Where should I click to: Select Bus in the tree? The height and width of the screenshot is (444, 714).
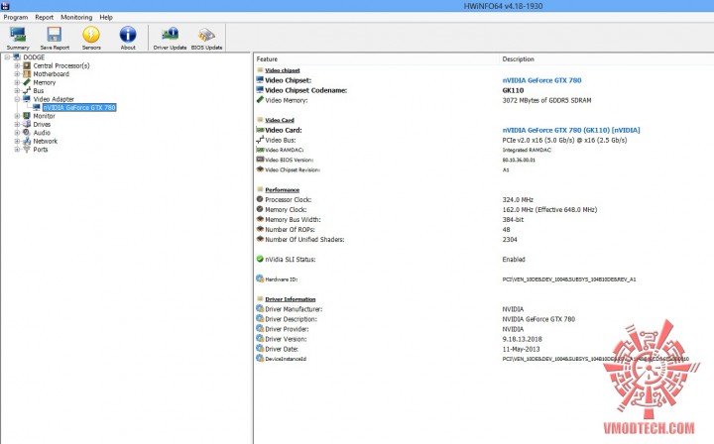click(39, 91)
